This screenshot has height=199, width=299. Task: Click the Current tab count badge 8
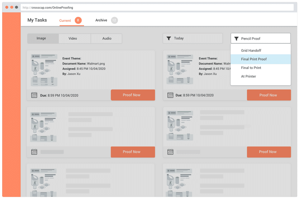click(x=78, y=20)
